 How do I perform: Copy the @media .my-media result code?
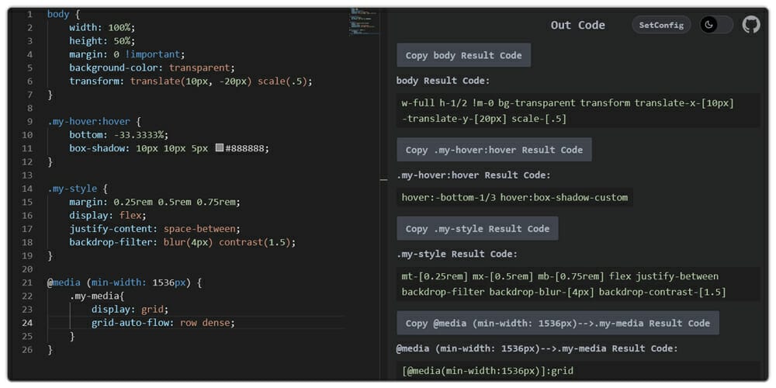tap(558, 323)
